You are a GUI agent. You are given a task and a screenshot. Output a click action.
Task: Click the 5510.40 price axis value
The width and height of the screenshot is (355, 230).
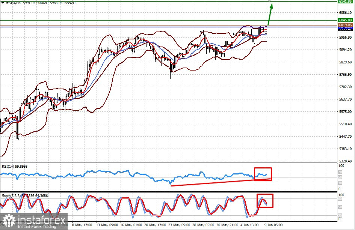click(x=345, y=124)
